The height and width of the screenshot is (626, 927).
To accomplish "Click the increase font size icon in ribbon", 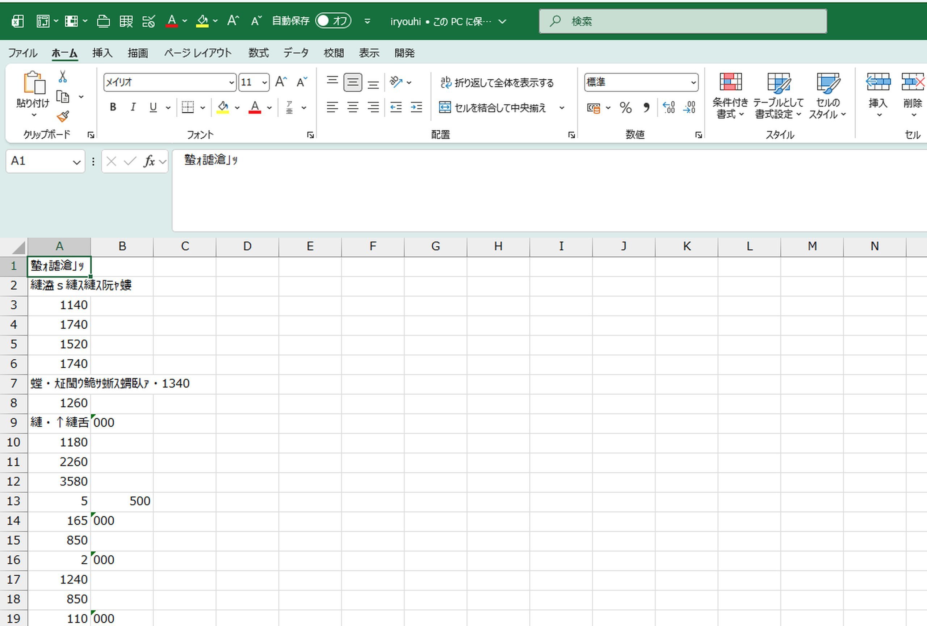I will 280,82.
